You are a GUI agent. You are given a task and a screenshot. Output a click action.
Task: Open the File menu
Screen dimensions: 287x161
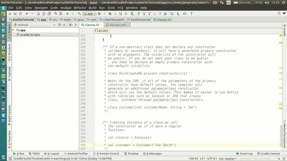[11, 8]
